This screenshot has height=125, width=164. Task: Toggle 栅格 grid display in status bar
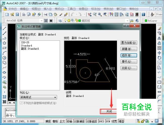coord(55,121)
